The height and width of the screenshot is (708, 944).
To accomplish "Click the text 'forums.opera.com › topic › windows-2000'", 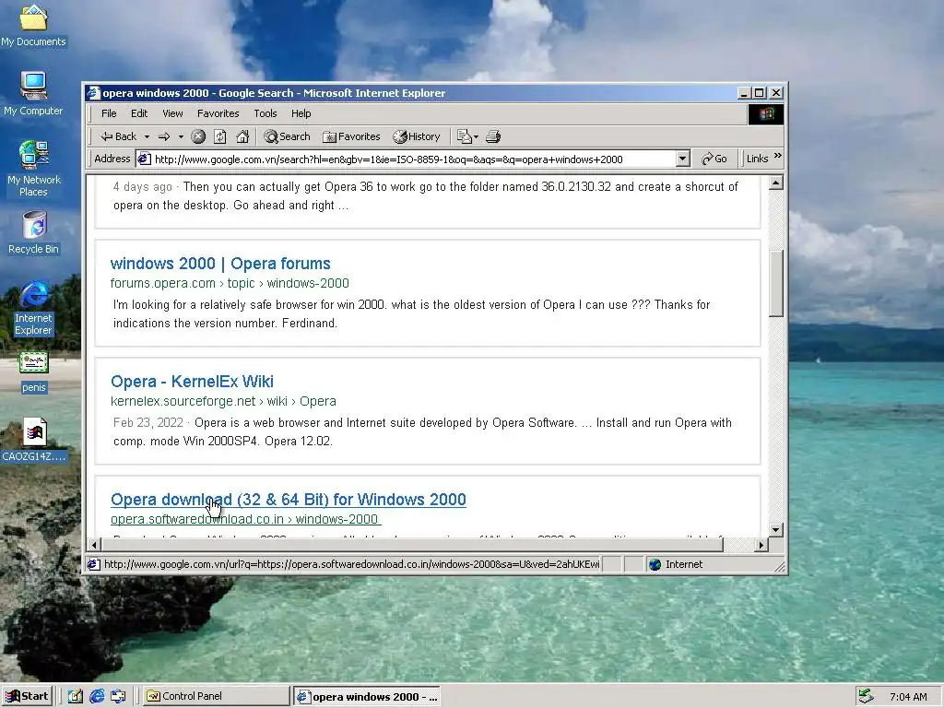I will 230,283.
